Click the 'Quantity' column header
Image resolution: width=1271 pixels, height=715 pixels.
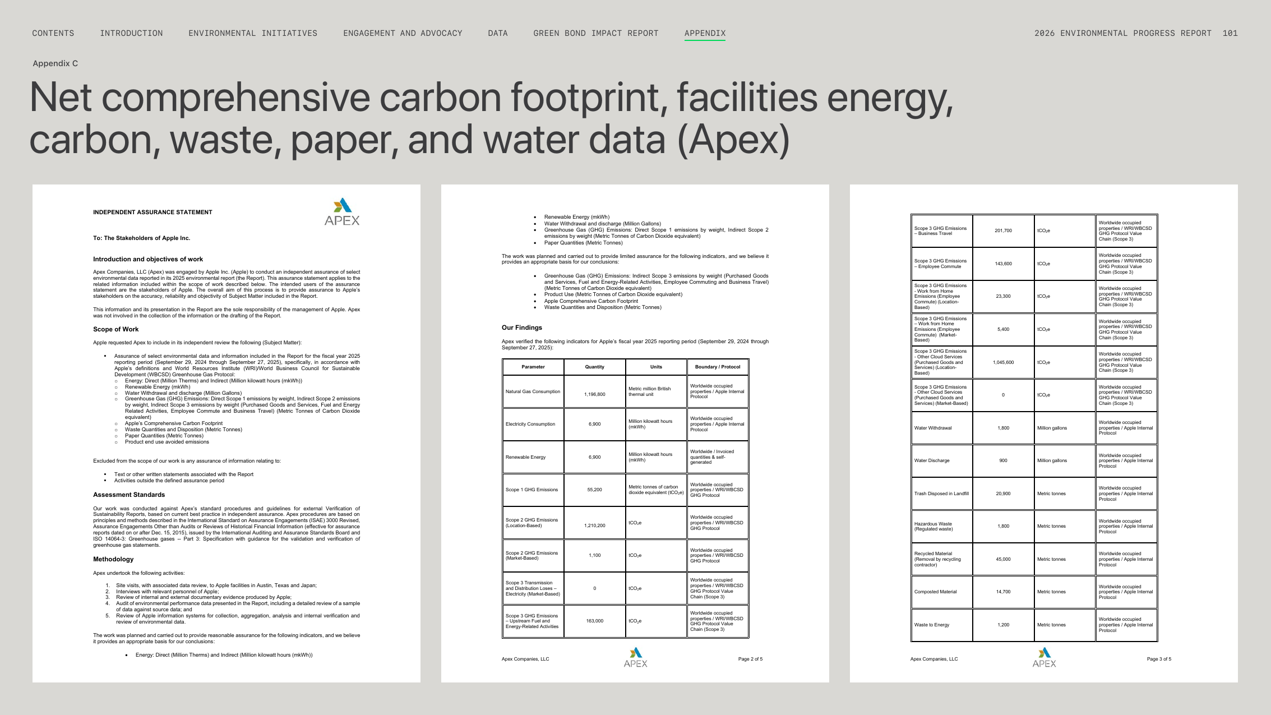coord(595,367)
